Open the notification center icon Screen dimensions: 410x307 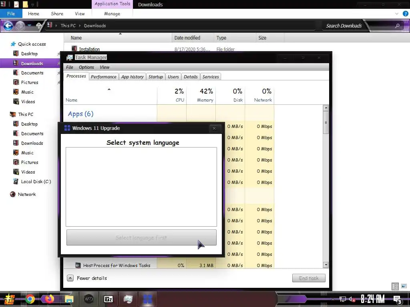pyautogui.click(x=398, y=299)
